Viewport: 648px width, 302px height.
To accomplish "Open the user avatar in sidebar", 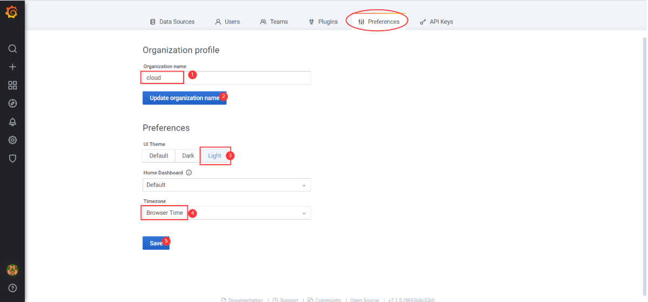I will [12, 270].
